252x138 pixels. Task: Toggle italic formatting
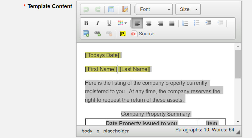97,23
